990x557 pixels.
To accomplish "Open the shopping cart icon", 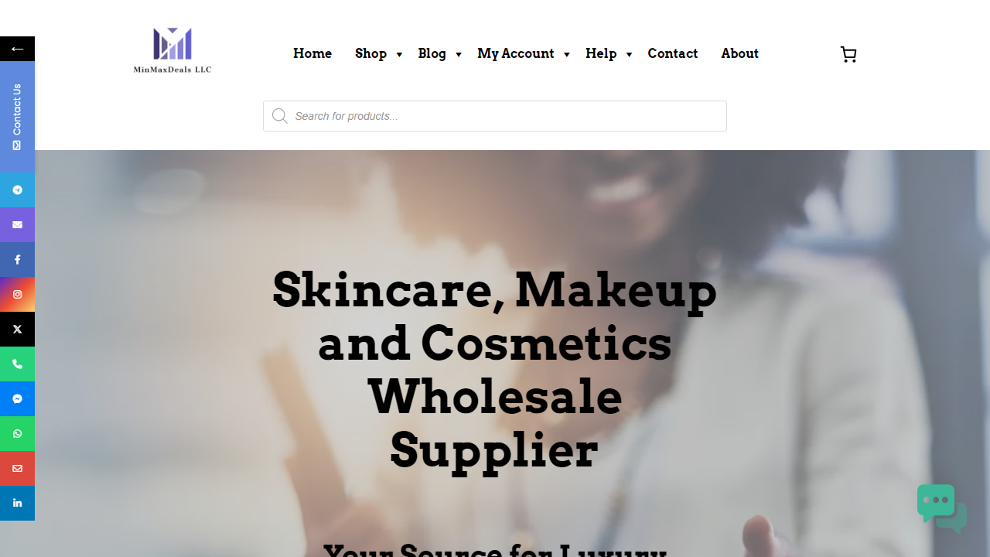I will coord(848,54).
